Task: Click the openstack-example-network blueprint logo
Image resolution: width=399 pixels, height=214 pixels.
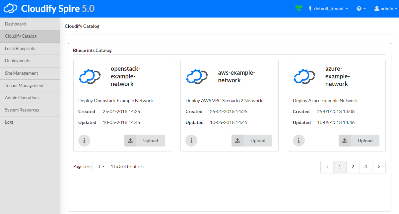Action: pos(90,76)
